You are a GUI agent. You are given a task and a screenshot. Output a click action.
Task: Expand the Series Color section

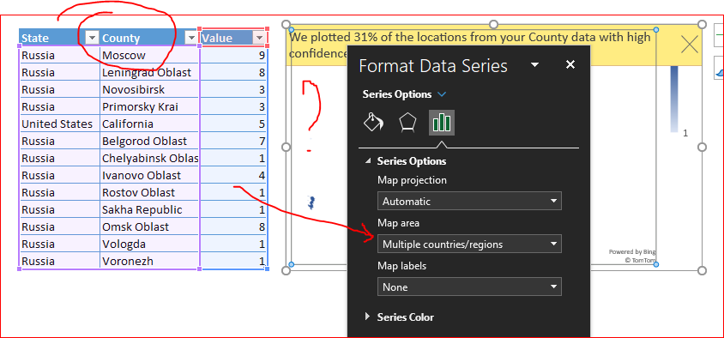coord(400,317)
